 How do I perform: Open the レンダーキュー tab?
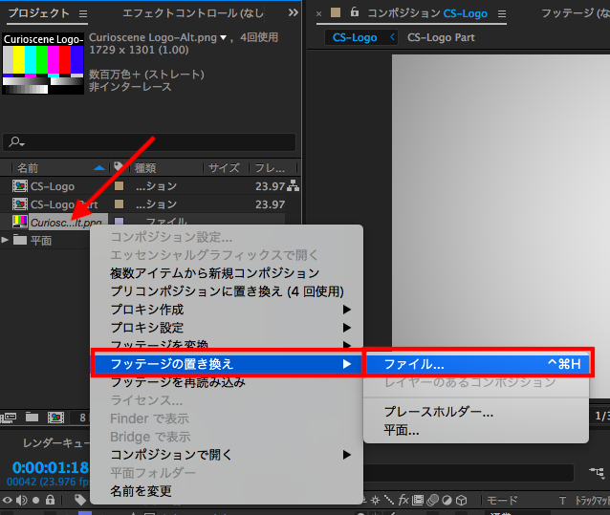click(55, 443)
